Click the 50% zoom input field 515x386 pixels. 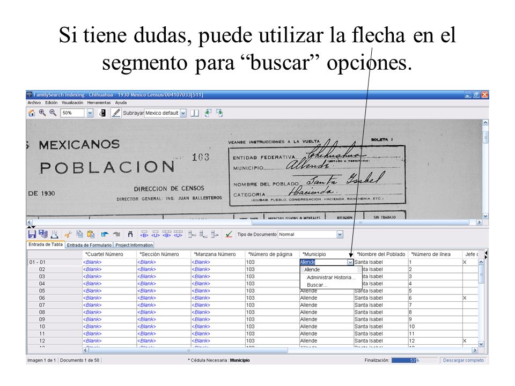click(x=72, y=113)
